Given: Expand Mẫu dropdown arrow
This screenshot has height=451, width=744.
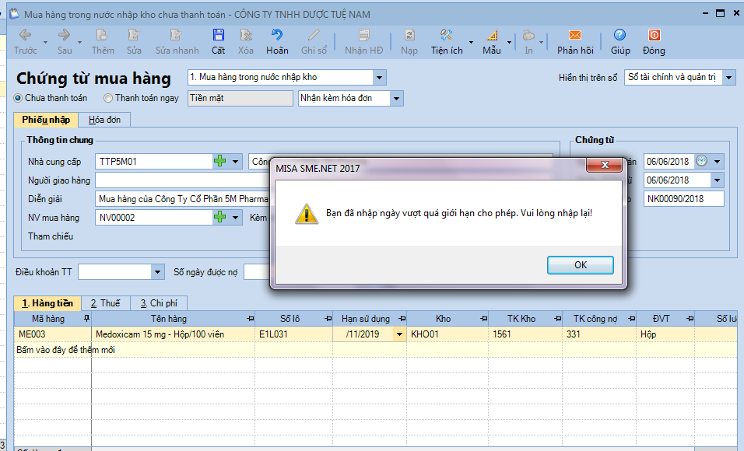Looking at the screenshot, I should tap(509, 42).
